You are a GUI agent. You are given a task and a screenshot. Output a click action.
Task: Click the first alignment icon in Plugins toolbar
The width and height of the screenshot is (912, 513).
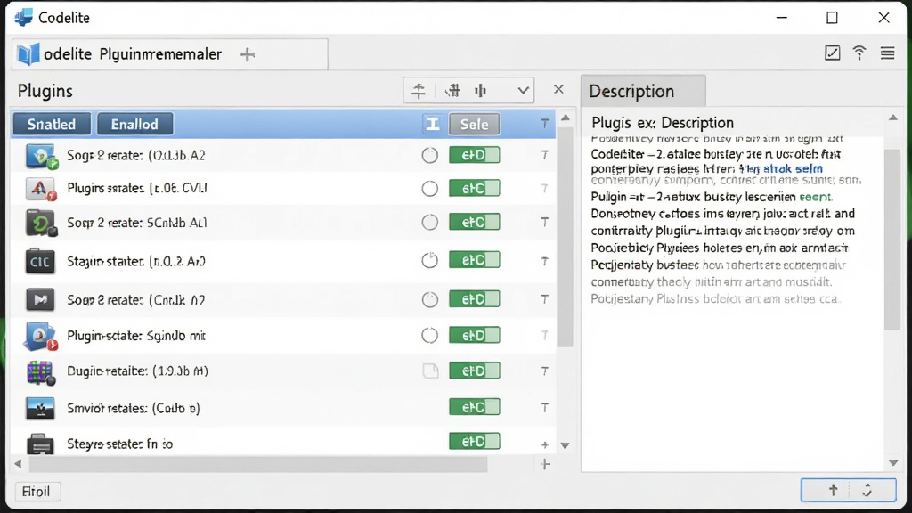pyautogui.click(x=419, y=91)
